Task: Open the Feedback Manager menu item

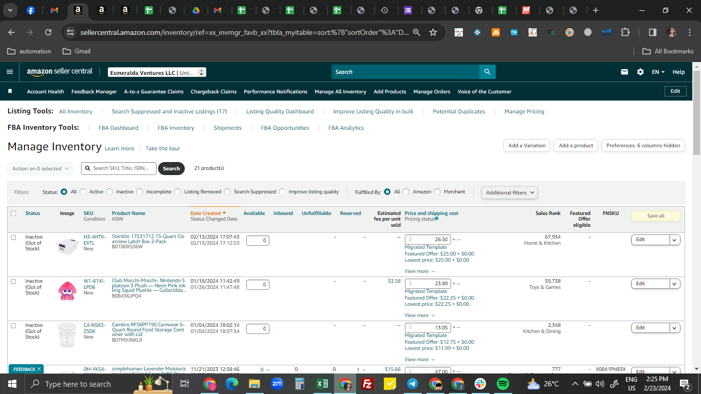Action: point(94,91)
